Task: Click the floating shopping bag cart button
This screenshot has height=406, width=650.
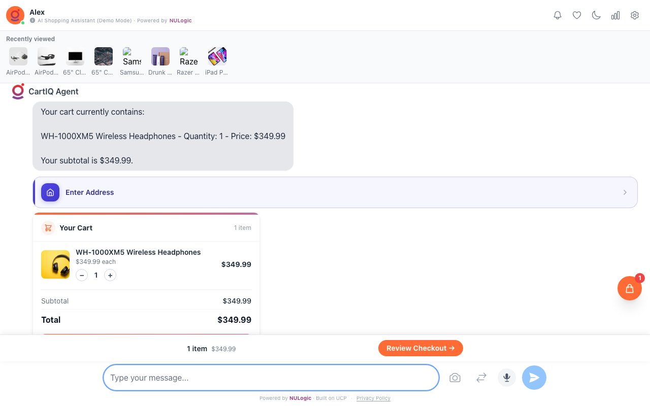Action: click(x=630, y=288)
